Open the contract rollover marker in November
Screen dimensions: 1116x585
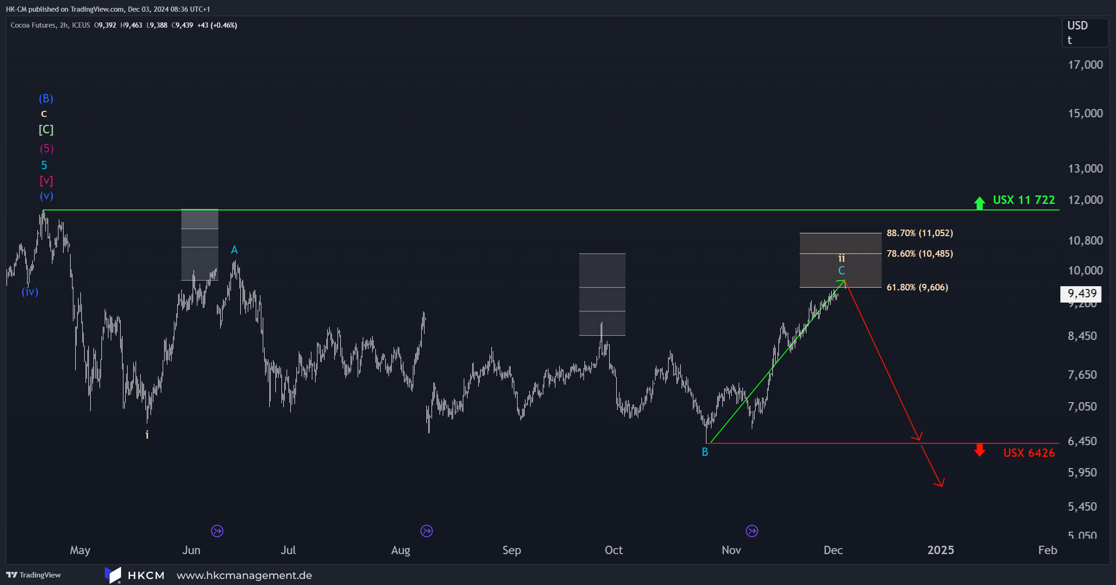[752, 531]
